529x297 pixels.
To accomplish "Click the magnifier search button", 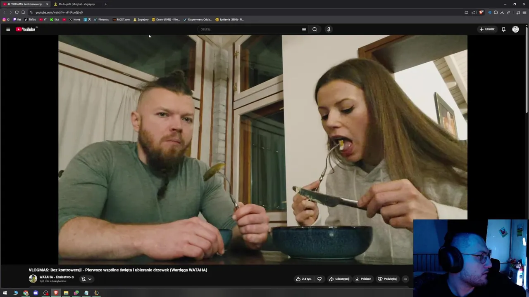I will pos(315,29).
